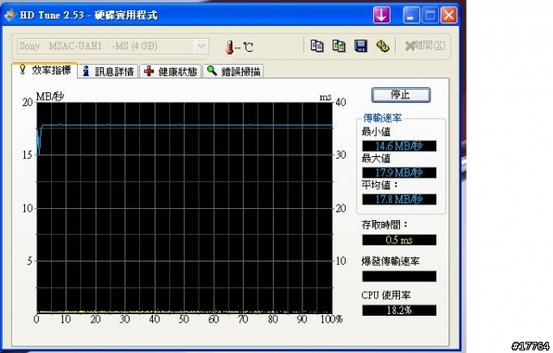553x353 pixels.
Task: Click the copy text to clipboard icon
Action: [x=317, y=46]
